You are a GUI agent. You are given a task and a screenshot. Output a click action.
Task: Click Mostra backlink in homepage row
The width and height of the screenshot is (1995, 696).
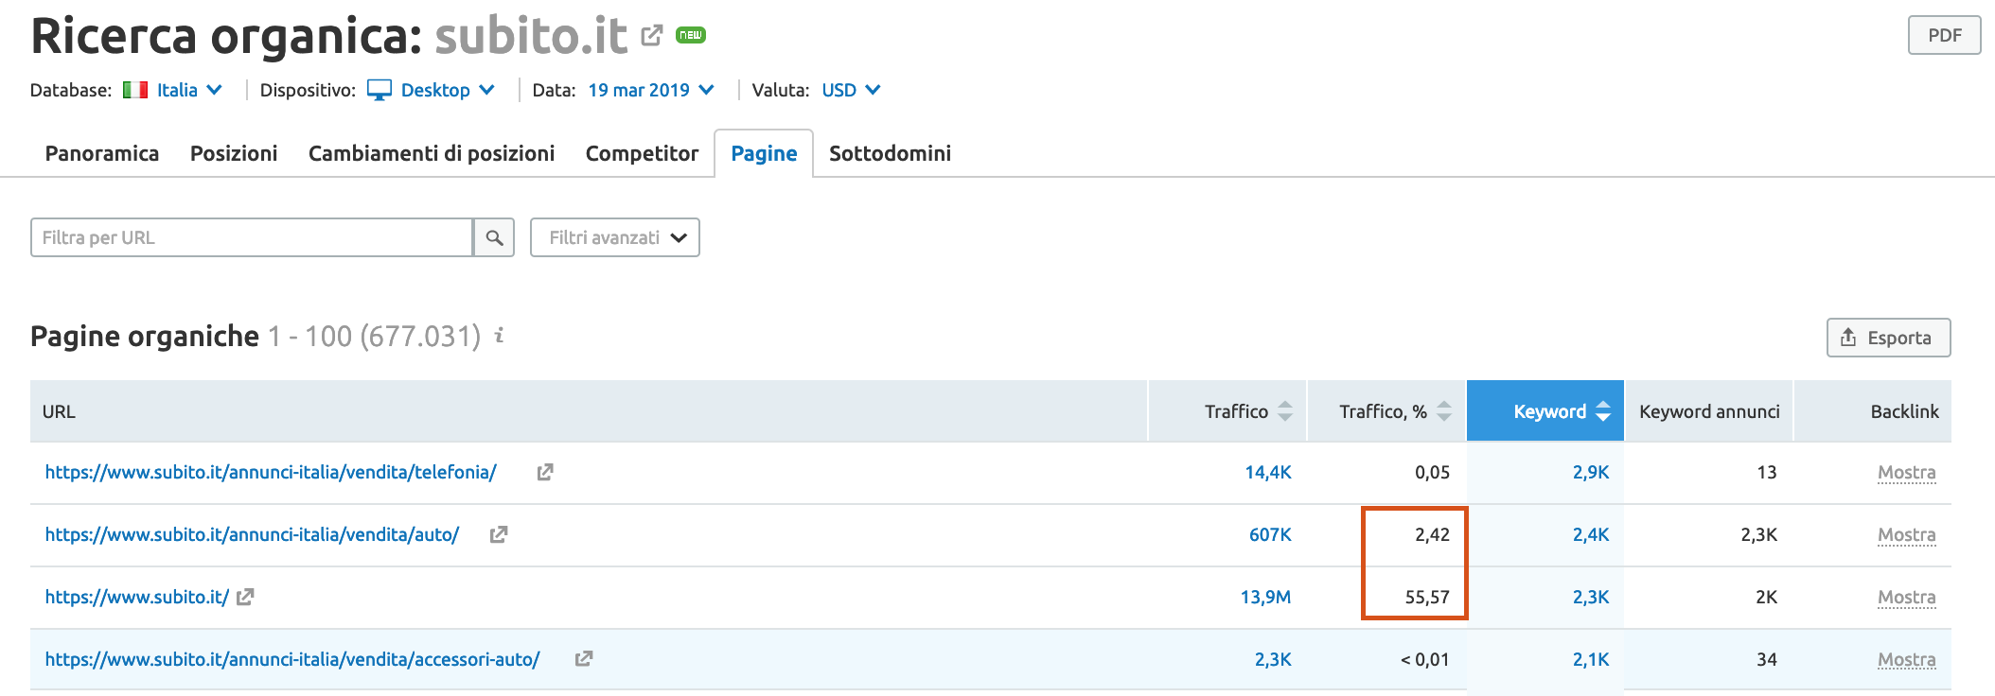(x=1906, y=597)
